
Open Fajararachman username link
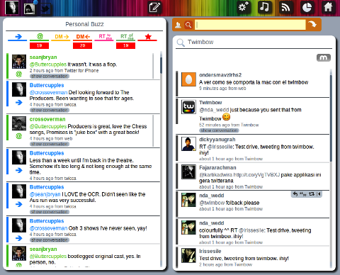click(x=217, y=168)
